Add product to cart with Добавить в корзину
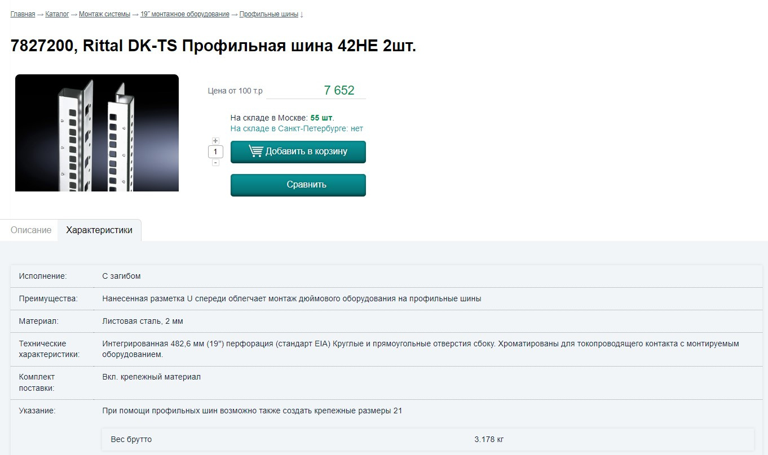Viewport: 768px width, 455px height. [x=298, y=151]
